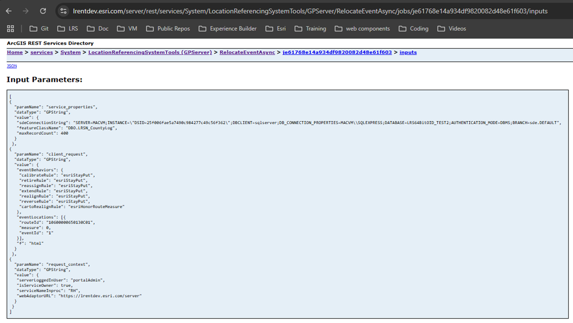Open the LRS bookmarks folder

(x=68, y=28)
